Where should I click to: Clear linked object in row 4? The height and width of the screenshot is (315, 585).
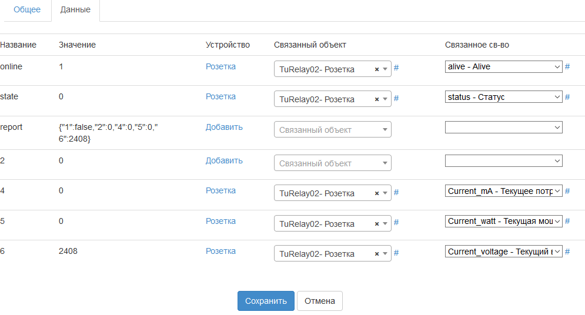(x=376, y=193)
